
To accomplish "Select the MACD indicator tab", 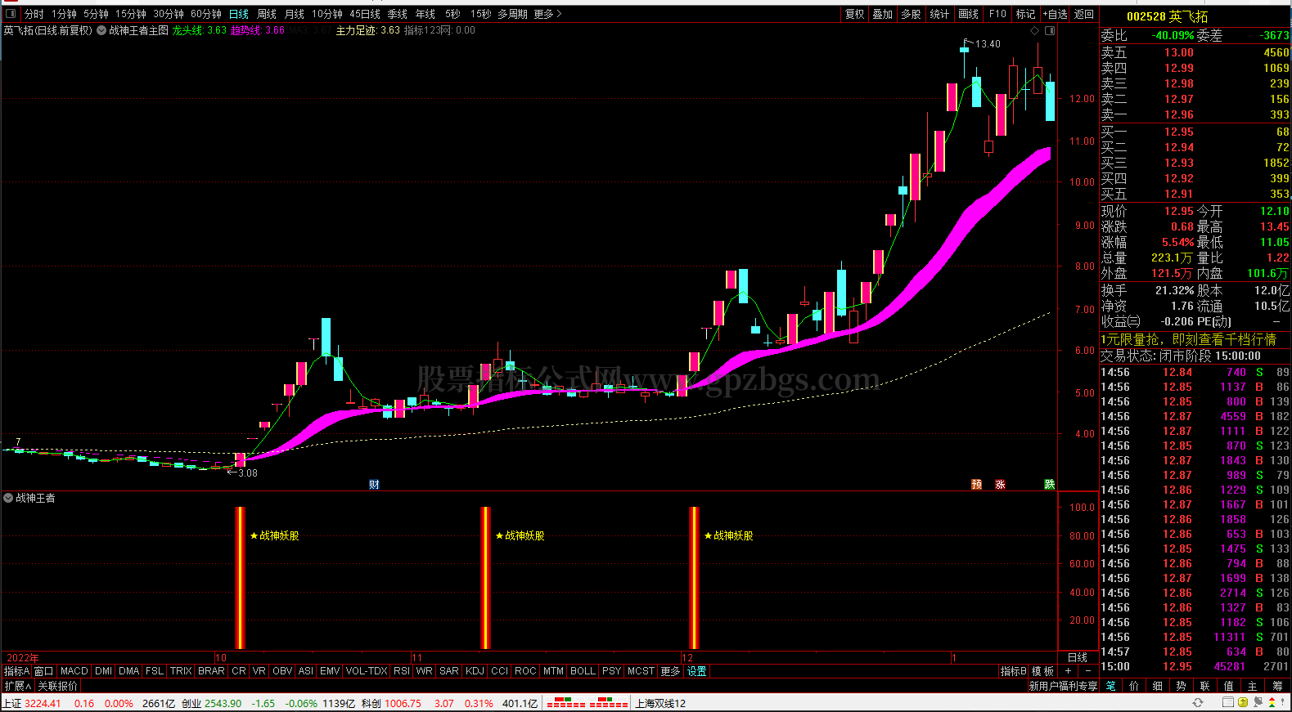I will 74,671.
